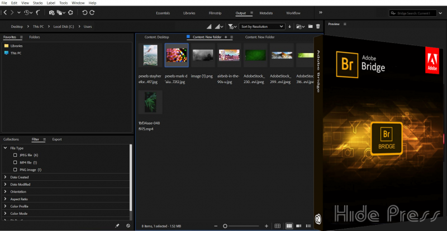The image size is (447, 231).
Task: Open the Sort by Resolution dropdown
Action: point(261,26)
